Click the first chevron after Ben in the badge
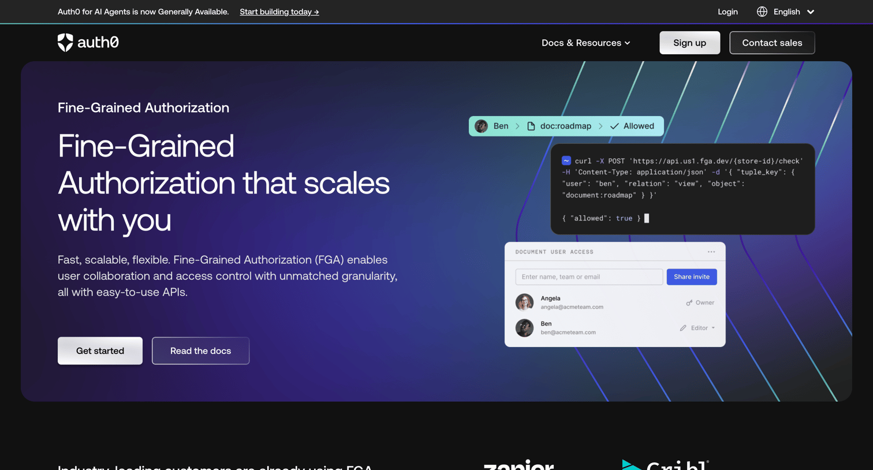 click(x=517, y=126)
